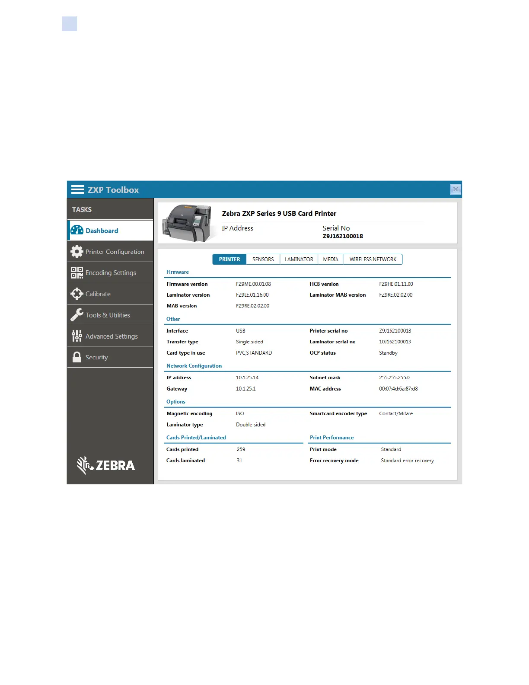Click MAC address value 00:07:4d:6a:87:d8

tap(398, 389)
